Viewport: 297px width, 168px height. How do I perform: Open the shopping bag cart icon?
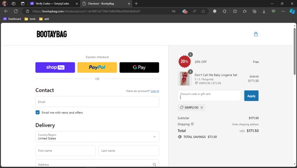[x=256, y=34]
